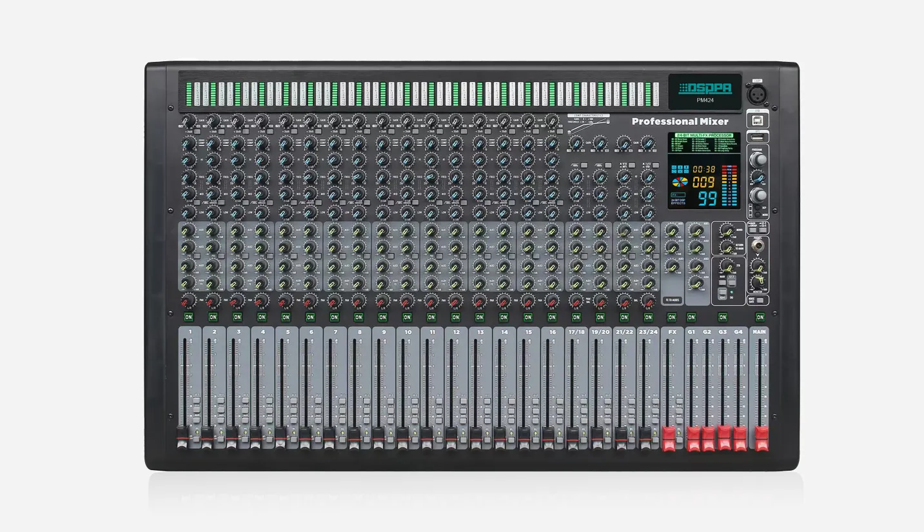
Task: Click the PHONES headphone jack
Action: coord(757,246)
